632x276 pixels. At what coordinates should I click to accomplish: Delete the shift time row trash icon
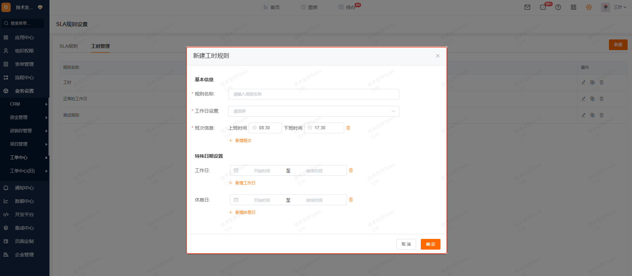pyautogui.click(x=348, y=128)
